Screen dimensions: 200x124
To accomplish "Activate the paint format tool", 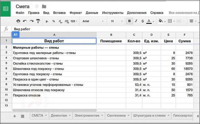I will (x=38, y=21).
